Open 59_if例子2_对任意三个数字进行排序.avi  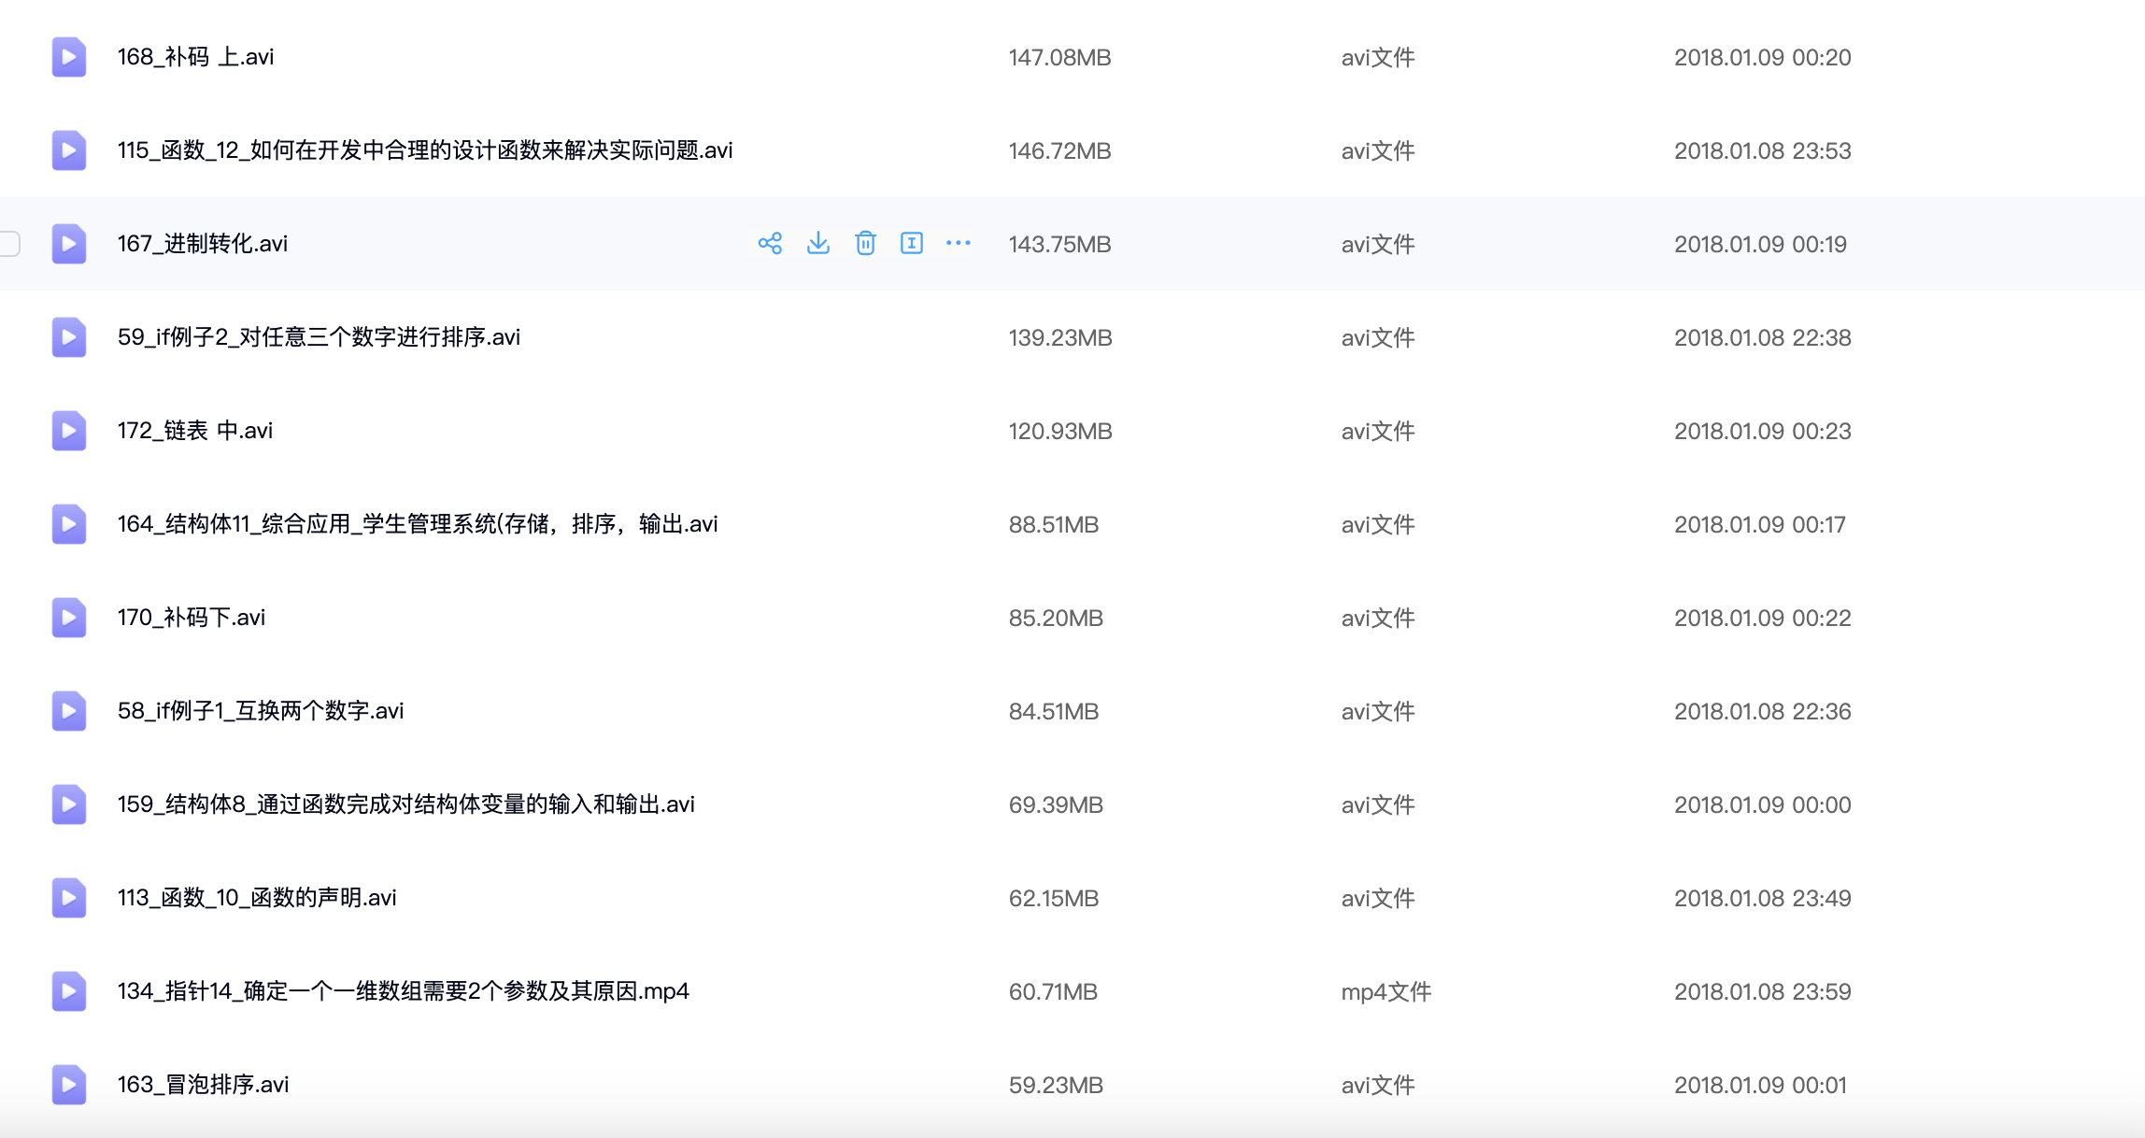click(319, 337)
